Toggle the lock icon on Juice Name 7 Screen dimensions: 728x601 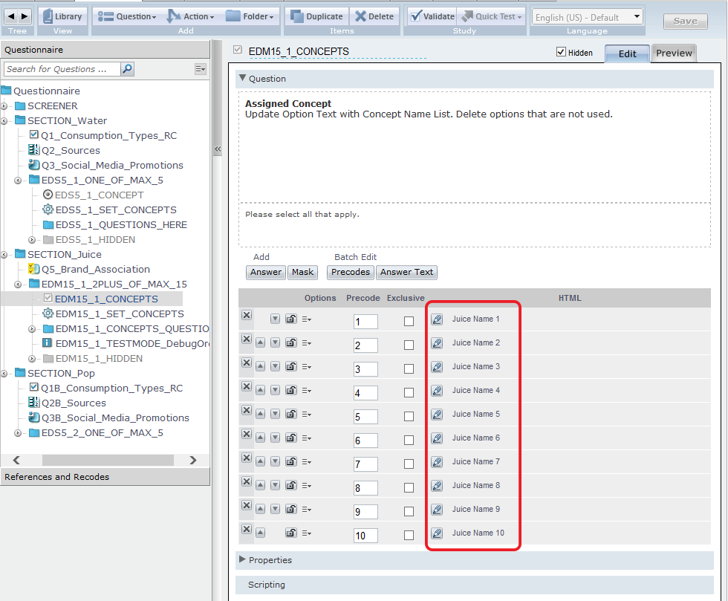coord(291,461)
